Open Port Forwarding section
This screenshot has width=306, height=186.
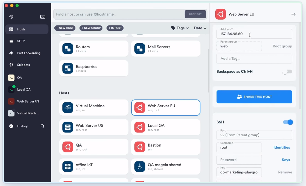click(29, 53)
